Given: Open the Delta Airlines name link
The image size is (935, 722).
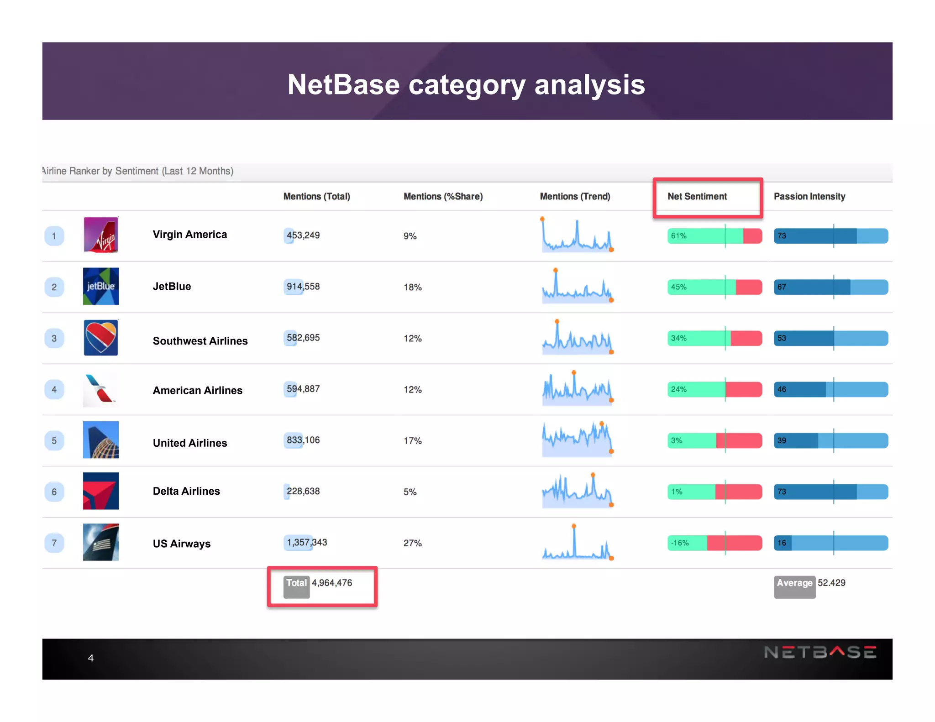Looking at the screenshot, I should tap(186, 491).
